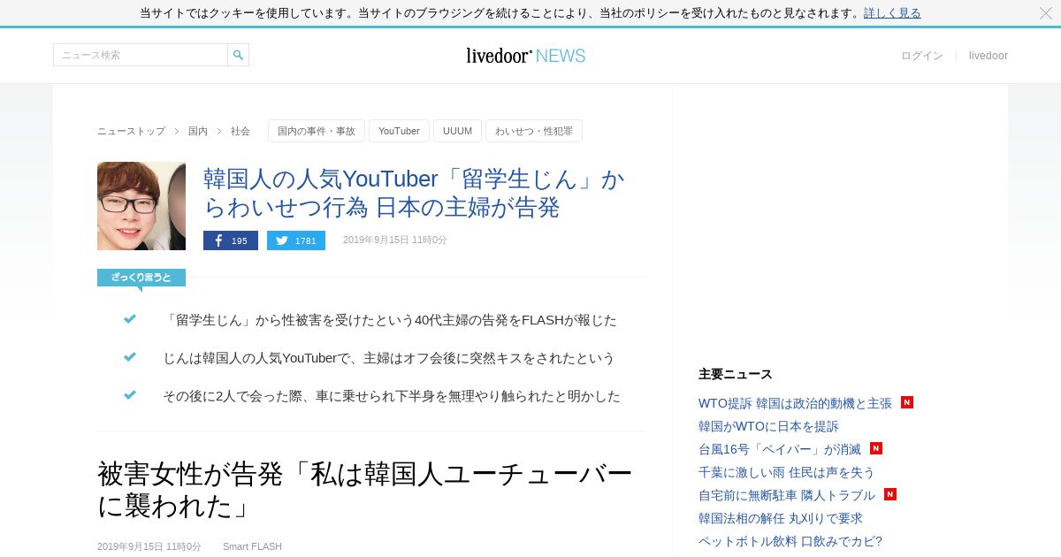Open news 韓国法相の解任 丸刈りで要求
This screenshot has height=557, width=1061.
pos(781,518)
